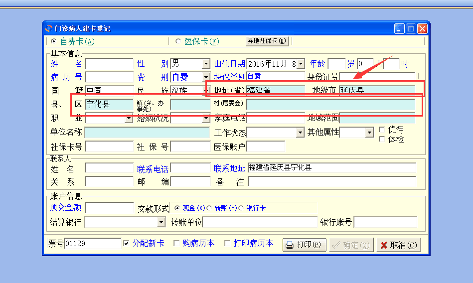Image resolution: width=473 pixels, height=283 pixels.
Task: Click the 联系人 姓名 input field
Action: click(109, 168)
